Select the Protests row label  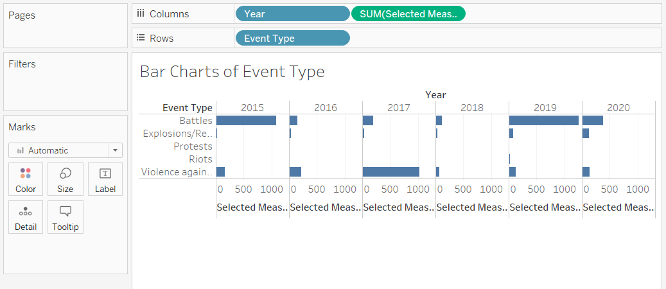coord(193,146)
